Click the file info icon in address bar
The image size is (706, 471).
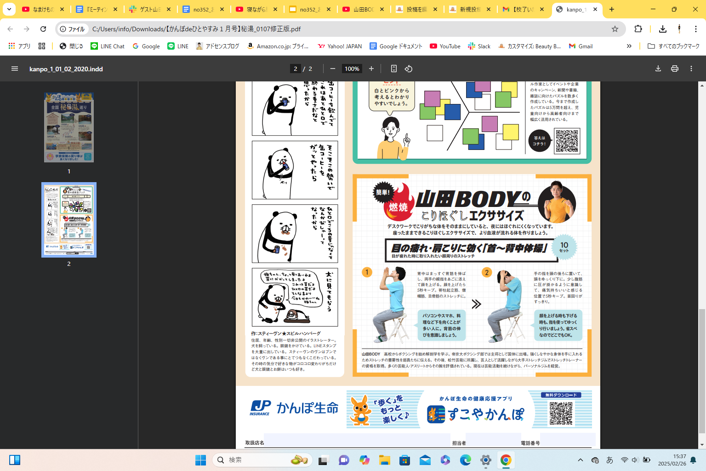coord(73,29)
